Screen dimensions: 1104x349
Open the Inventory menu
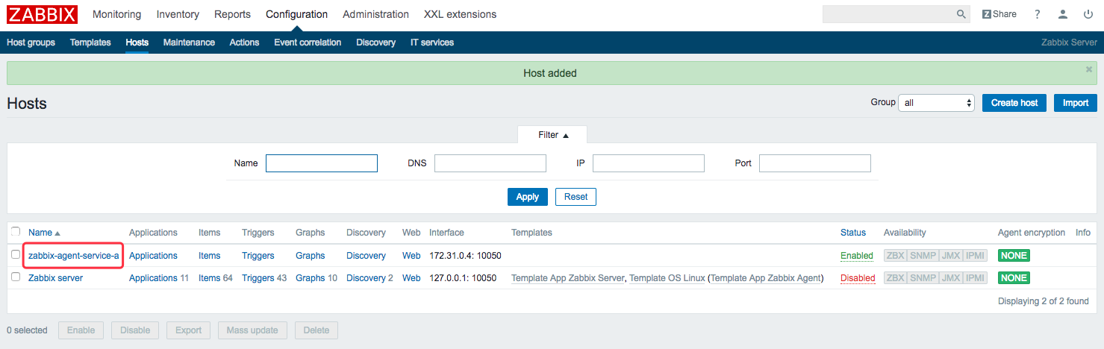tap(178, 14)
